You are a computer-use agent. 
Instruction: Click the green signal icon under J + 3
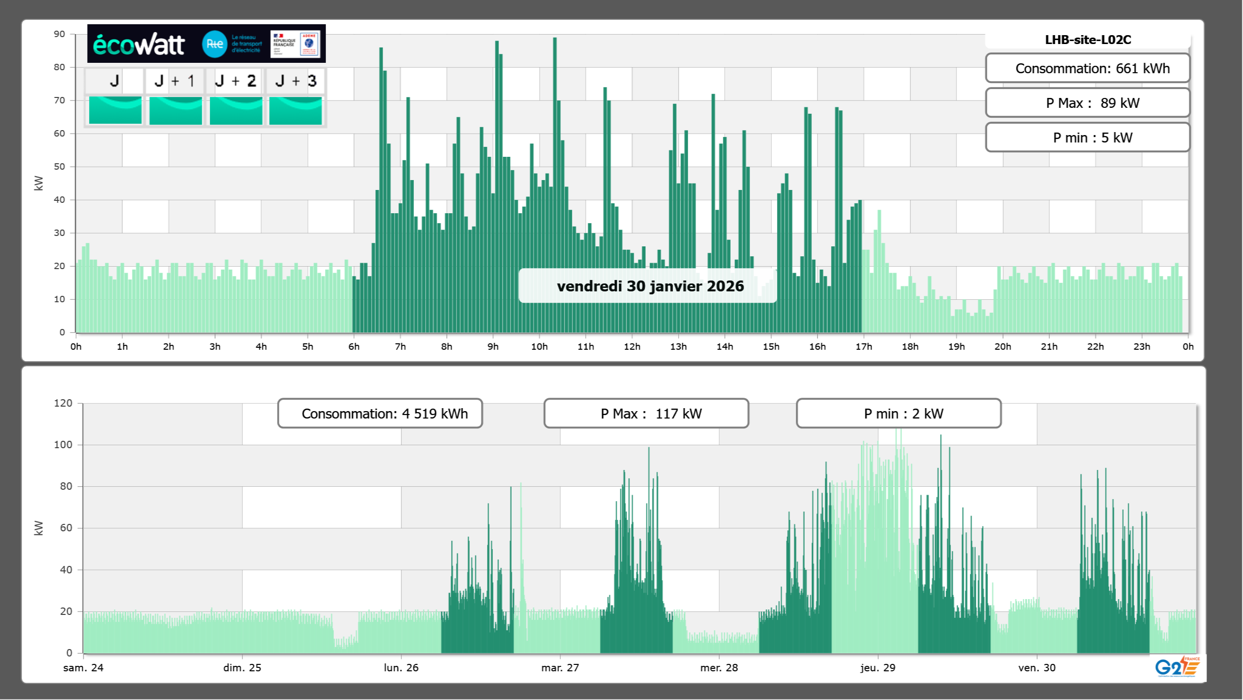pyautogui.click(x=296, y=110)
